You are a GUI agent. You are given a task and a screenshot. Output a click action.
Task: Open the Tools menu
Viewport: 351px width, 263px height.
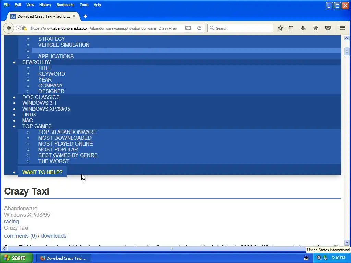tap(84, 5)
